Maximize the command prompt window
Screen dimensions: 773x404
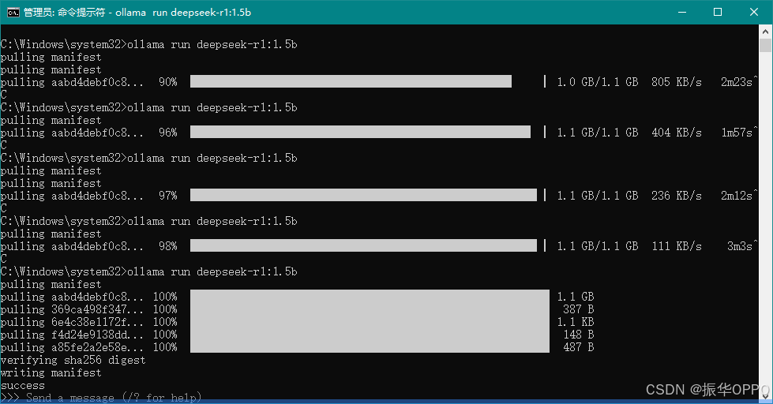tap(718, 13)
